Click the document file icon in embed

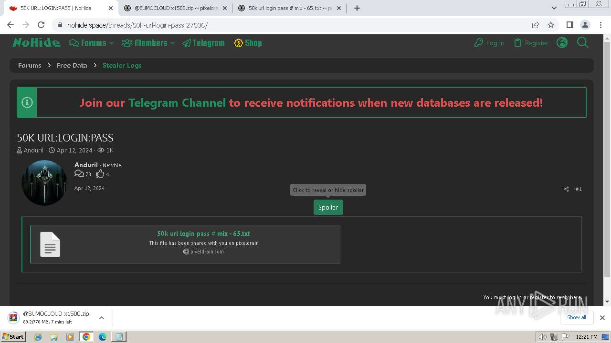pyautogui.click(x=50, y=244)
